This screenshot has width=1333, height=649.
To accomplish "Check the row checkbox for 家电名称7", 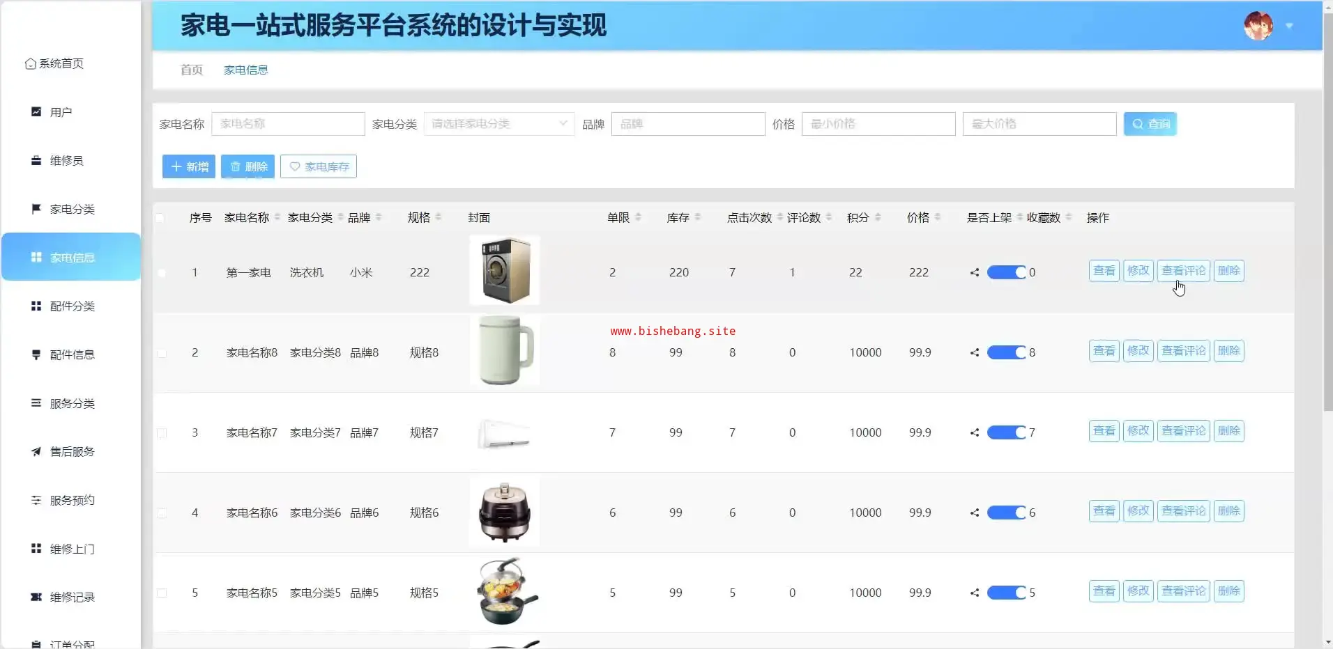I will pyautogui.click(x=162, y=433).
